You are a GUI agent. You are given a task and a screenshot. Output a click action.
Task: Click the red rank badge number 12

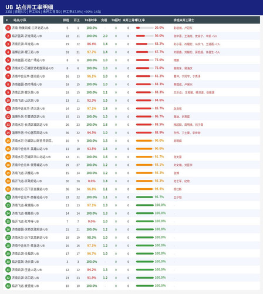pos(8,116)
